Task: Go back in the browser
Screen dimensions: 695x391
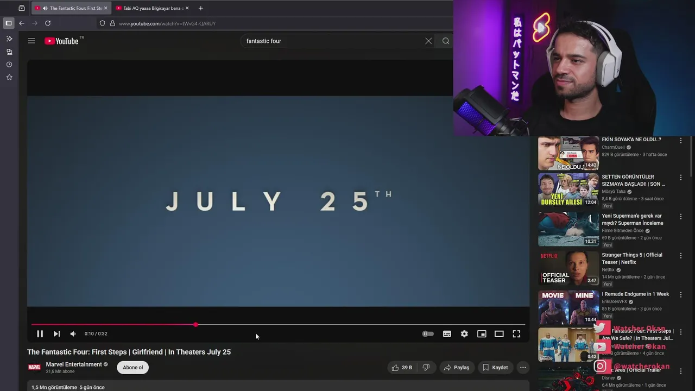Action: point(22,23)
